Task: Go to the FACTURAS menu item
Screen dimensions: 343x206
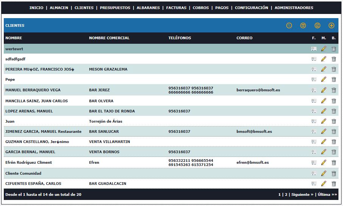Action: click(x=176, y=8)
